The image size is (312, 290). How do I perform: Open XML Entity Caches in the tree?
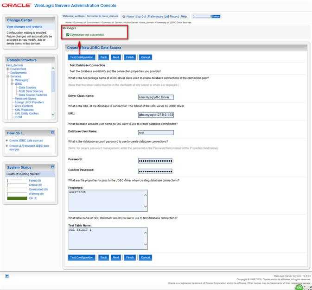(x=27, y=113)
